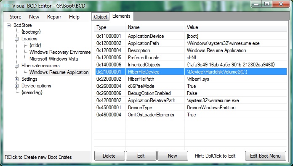Open the New menu in menu bar
293x166 pixels.
[34, 17]
